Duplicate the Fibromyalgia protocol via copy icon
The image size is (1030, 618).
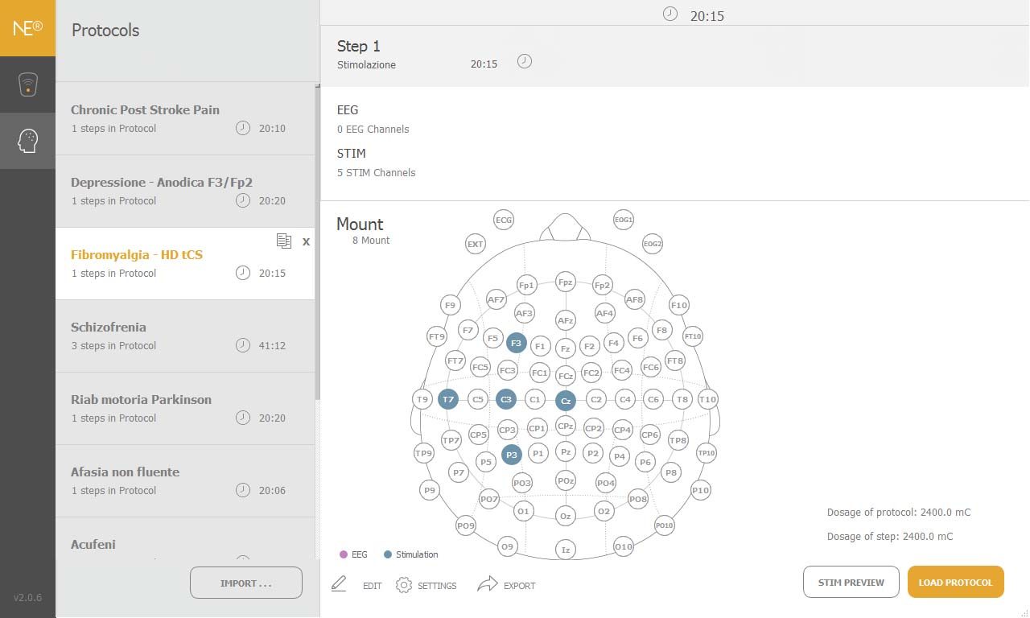(x=283, y=241)
